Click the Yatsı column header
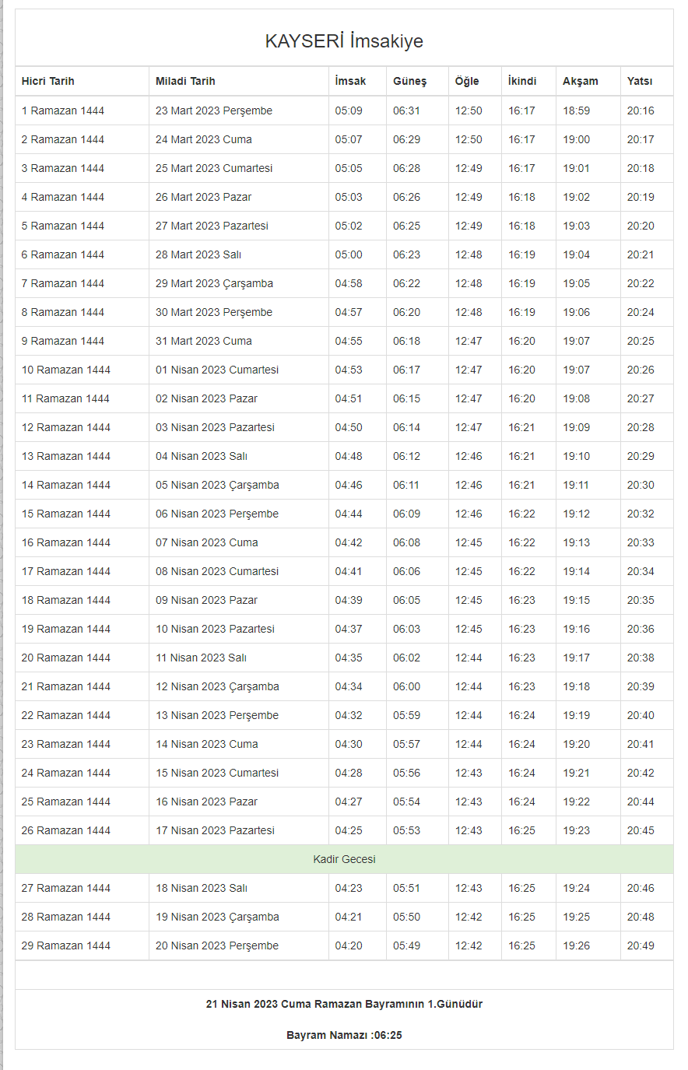This screenshot has height=1070, width=688. click(x=640, y=81)
